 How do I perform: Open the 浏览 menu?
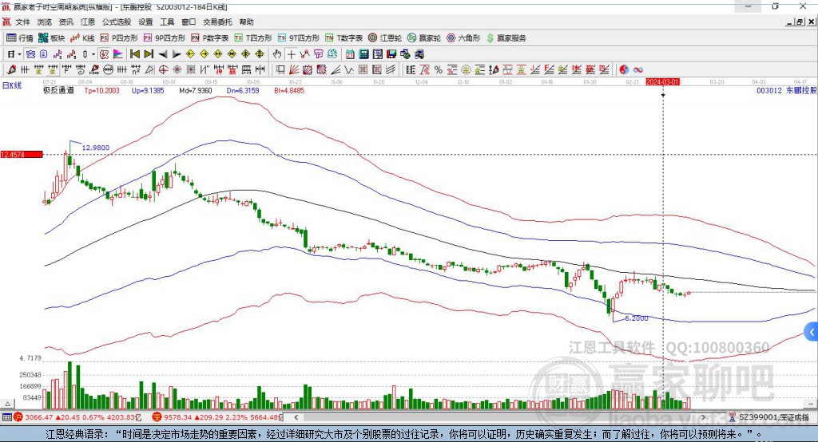pyautogui.click(x=45, y=22)
